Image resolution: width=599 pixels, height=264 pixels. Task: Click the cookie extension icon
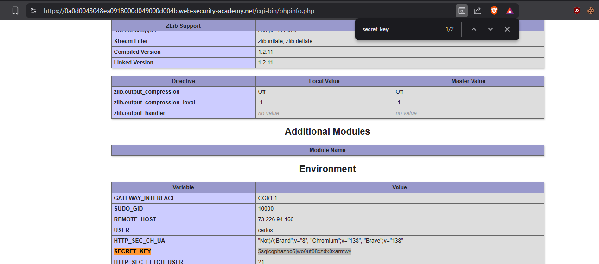point(590,11)
